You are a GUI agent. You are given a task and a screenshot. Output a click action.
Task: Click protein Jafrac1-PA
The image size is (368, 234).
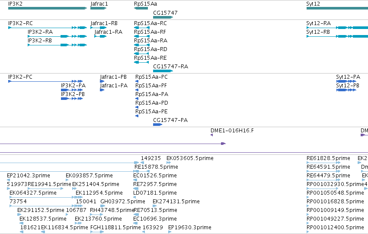pos(102,90)
